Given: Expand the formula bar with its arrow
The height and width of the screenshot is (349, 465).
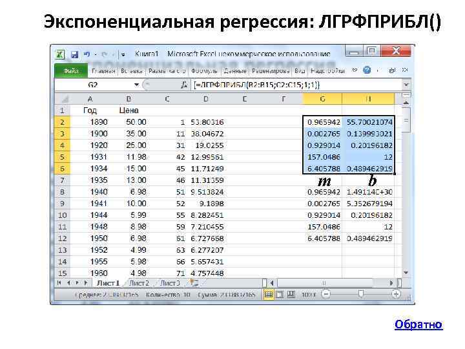Looking at the screenshot, I should point(406,85).
